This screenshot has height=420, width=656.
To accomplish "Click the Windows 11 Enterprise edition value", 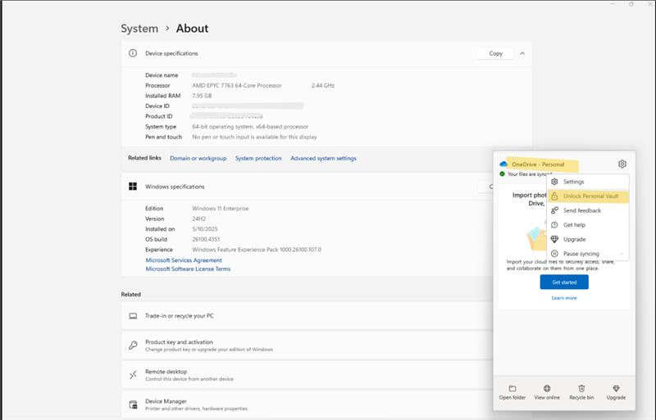I will [x=220, y=208].
